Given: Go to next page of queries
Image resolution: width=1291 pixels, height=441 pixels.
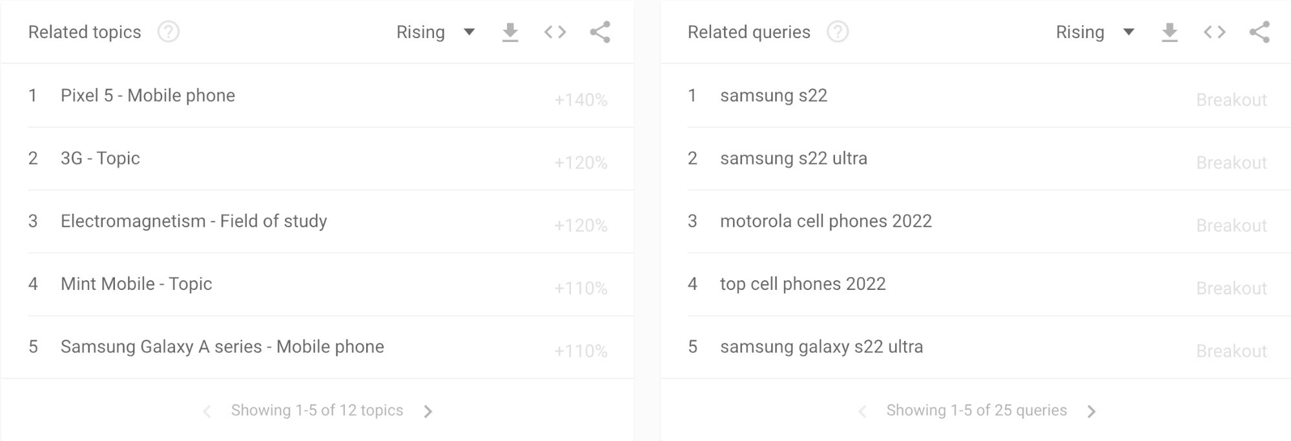Looking at the screenshot, I should tap(1091, 411).
